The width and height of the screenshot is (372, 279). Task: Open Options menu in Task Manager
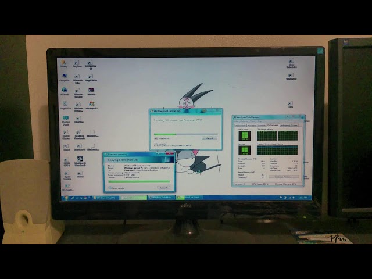point(244,121)
